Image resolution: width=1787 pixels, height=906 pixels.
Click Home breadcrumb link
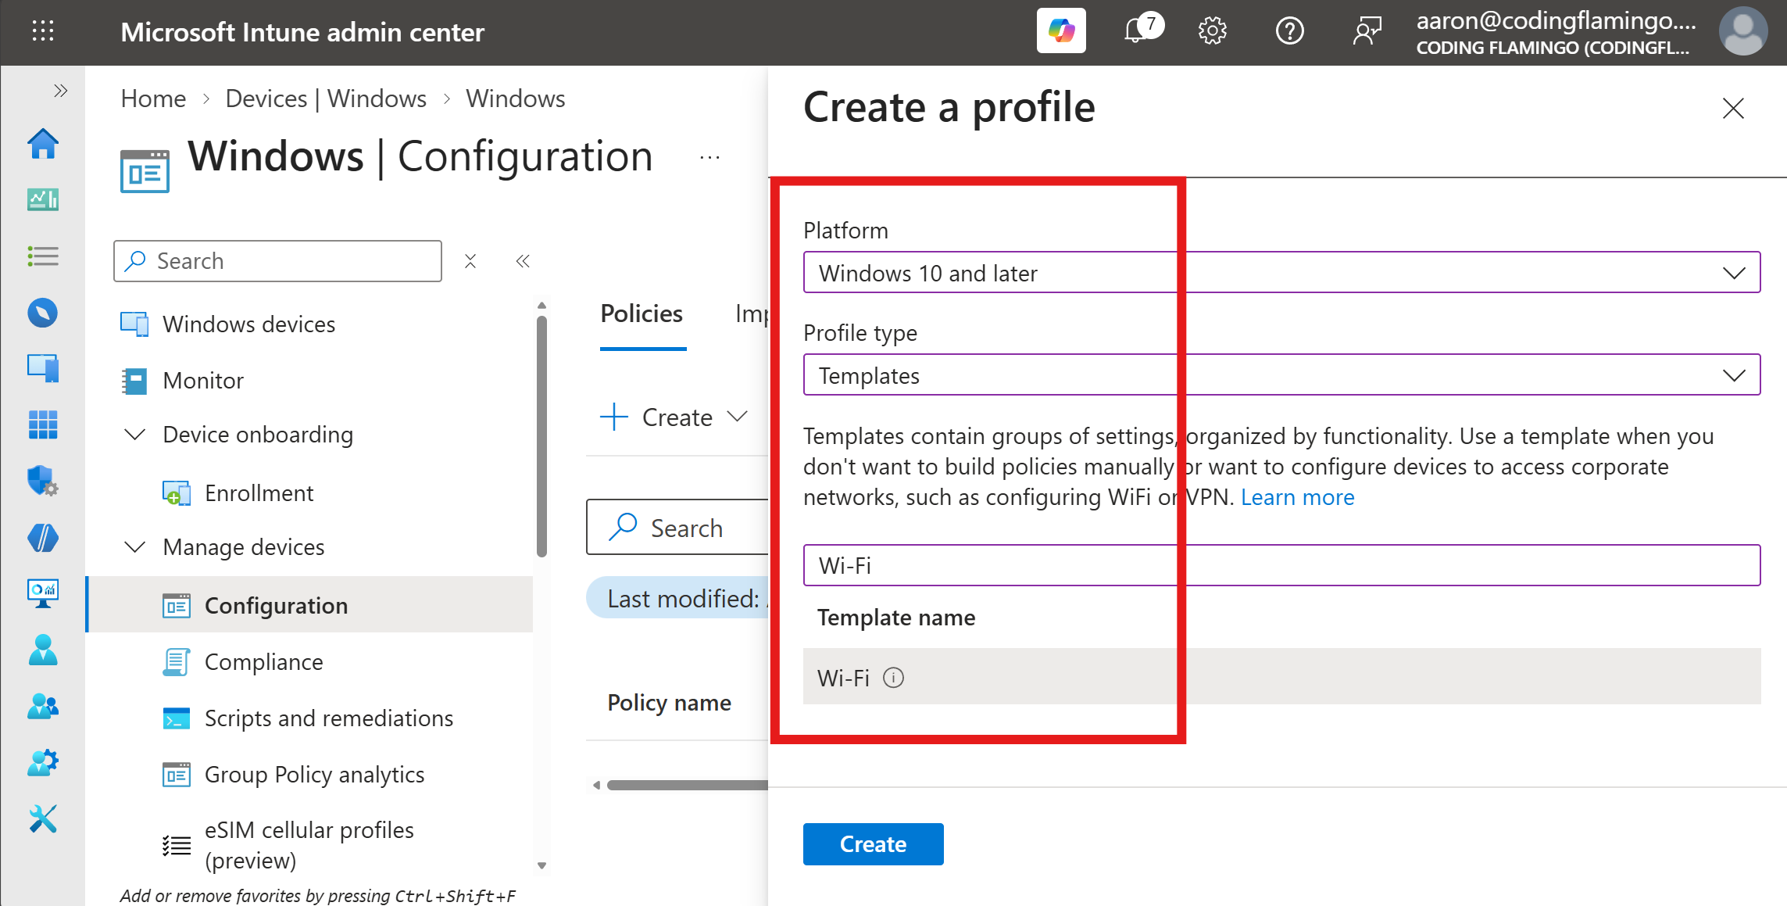(153, 98)
